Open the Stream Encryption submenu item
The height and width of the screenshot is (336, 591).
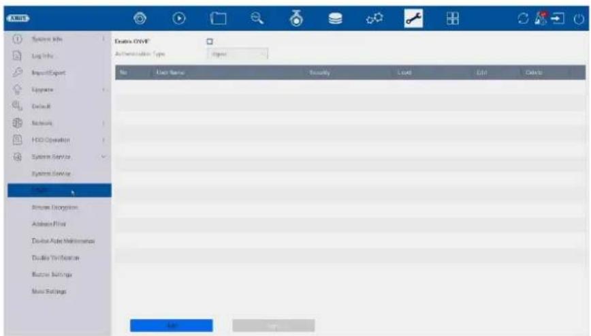coord(54,207)
